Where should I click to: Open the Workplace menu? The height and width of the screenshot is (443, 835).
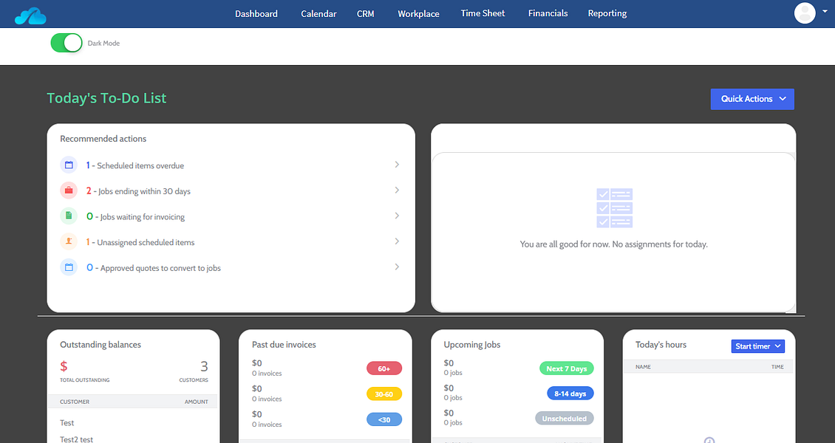click(x=418, y=14)
